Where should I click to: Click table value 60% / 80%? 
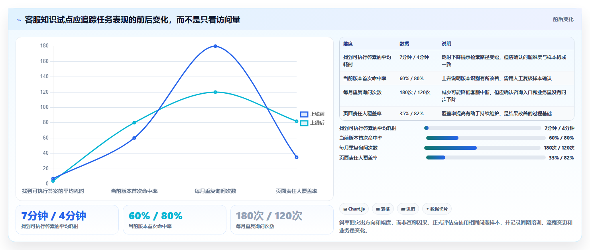click(411, 78)
